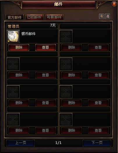View the 银币邮件 mail with 查看
This screenshot has width=118, height=153.
coord(45,48)
